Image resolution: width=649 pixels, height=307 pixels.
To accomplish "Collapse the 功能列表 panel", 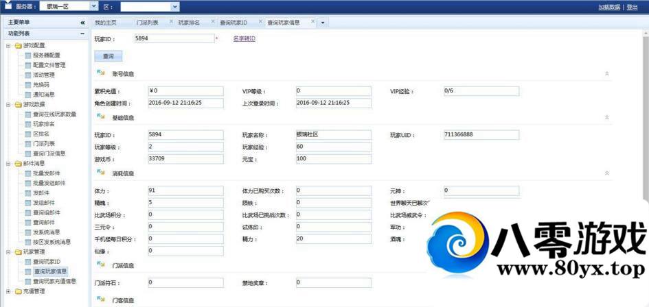I will (82, 34).
